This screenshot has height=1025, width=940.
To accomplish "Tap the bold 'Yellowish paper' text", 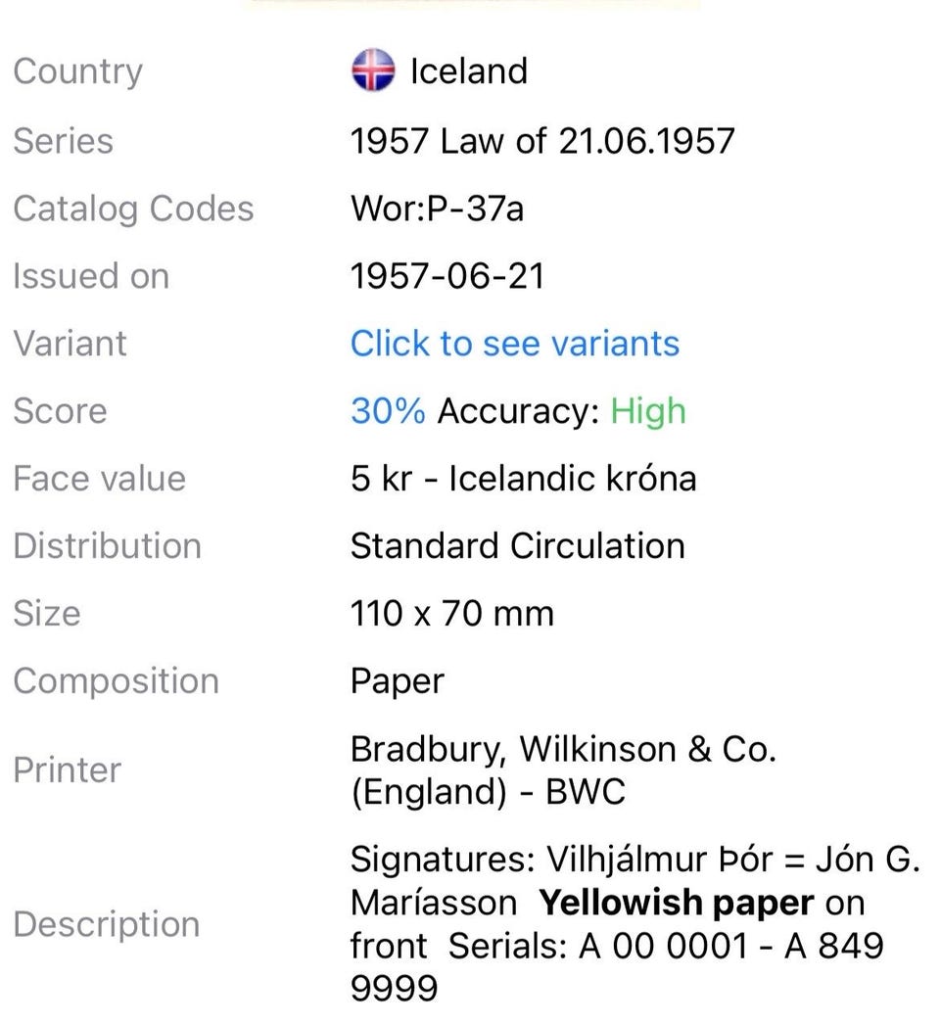I will coord(677,903).
